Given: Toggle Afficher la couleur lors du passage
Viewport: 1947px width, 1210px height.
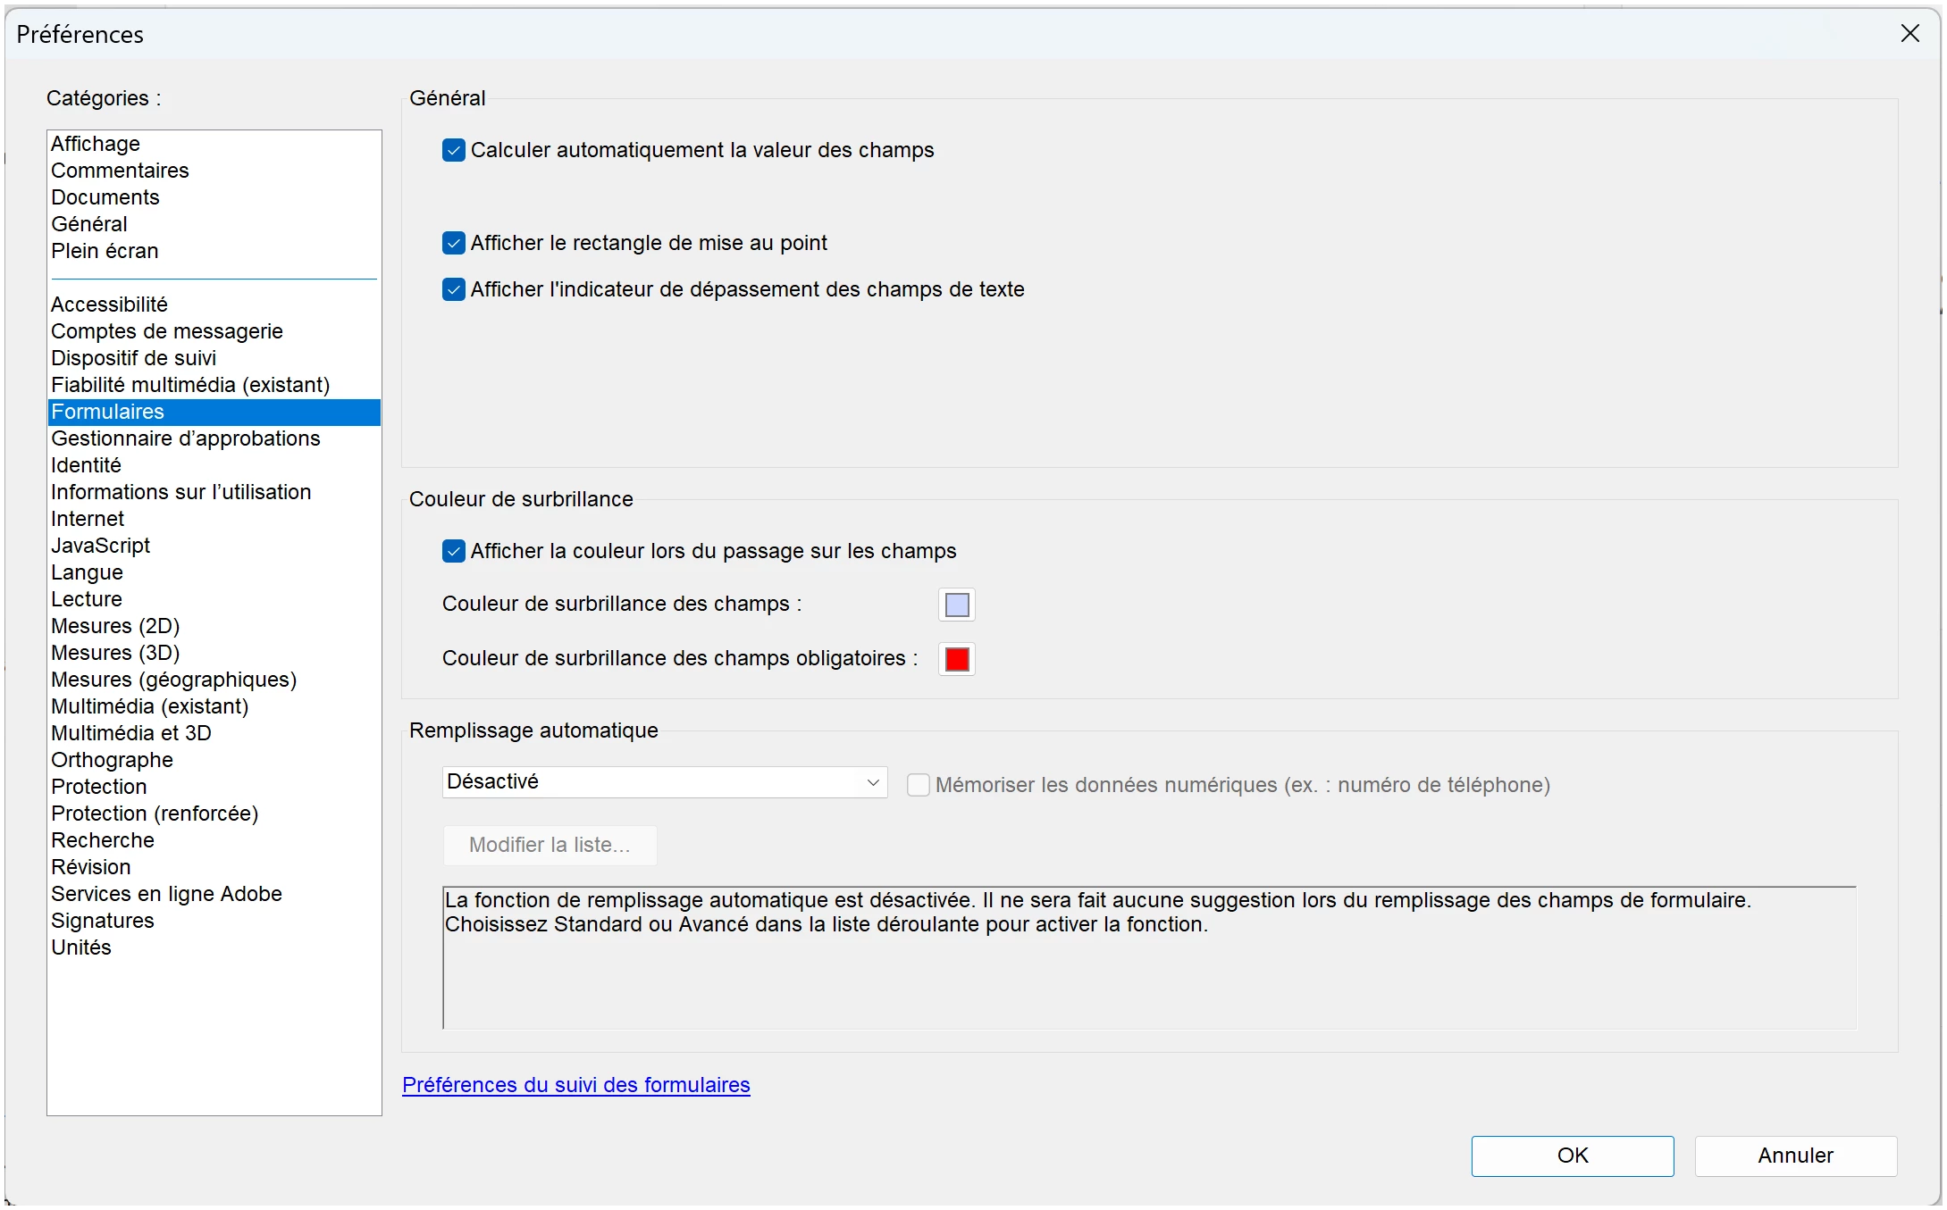Looking at the screenshot, I should point(454,551).
